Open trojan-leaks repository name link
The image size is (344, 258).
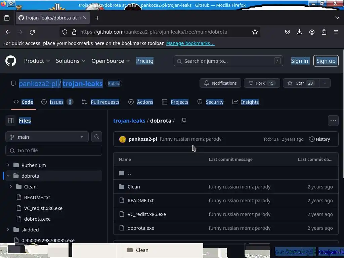point(83,84)
